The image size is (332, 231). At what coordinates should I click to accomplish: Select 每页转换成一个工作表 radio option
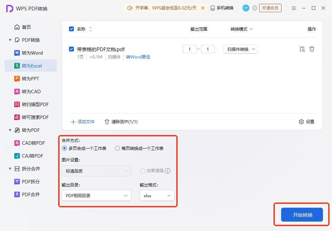117,148
